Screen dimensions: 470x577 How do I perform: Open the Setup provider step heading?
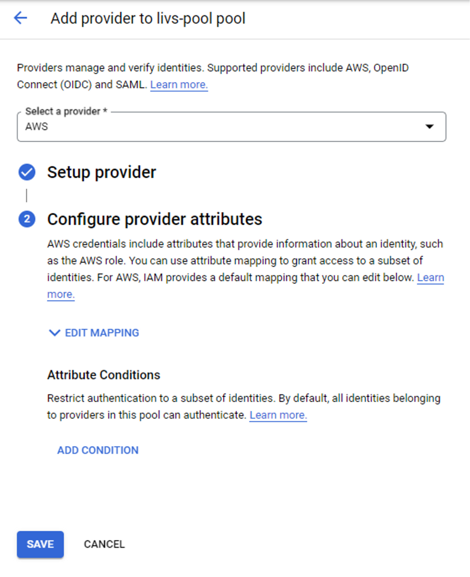coord(102,172)
